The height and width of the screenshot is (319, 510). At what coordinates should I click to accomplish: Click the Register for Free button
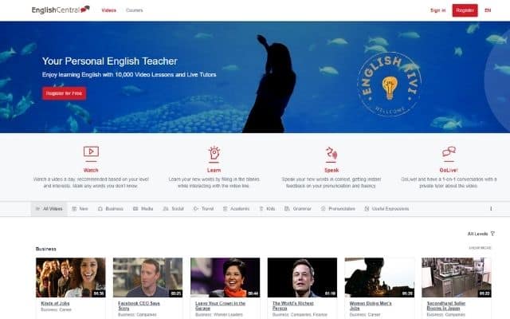[64, 93]
